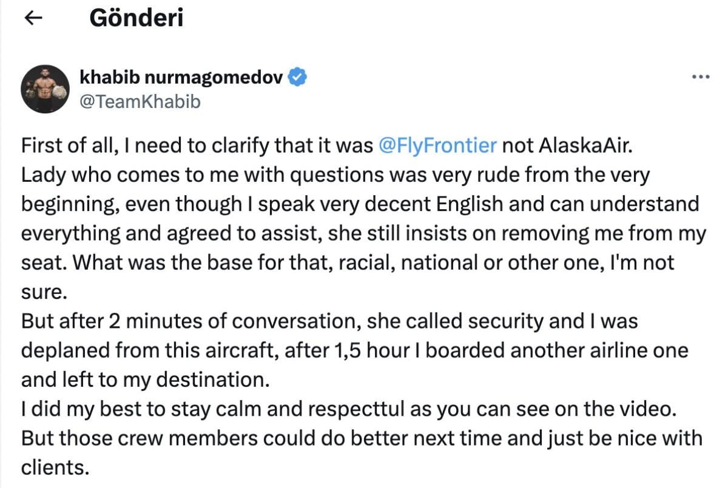Click the "khabib nurmagomedov" display name
This screenshot has width=728, height=488.
(181, 77)
